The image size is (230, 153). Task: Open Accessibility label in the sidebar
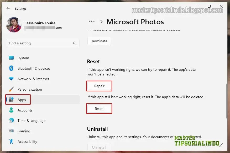[27, 142]
